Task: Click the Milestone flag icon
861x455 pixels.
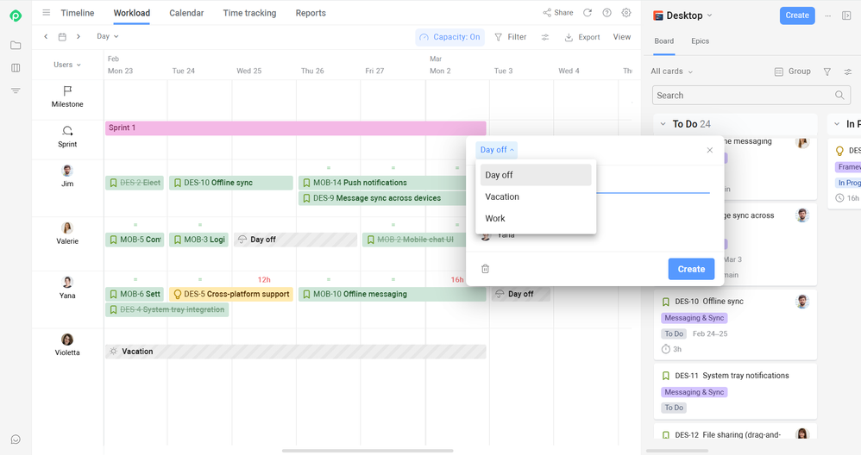Action: point(67,90)
